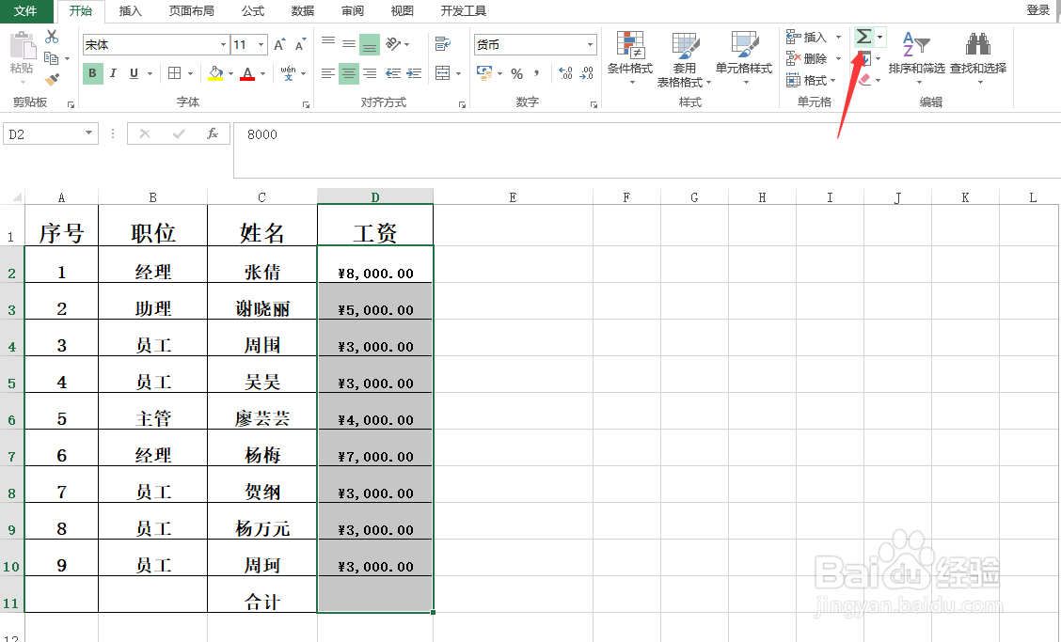Switch to the Data (数据) tab

303,11
